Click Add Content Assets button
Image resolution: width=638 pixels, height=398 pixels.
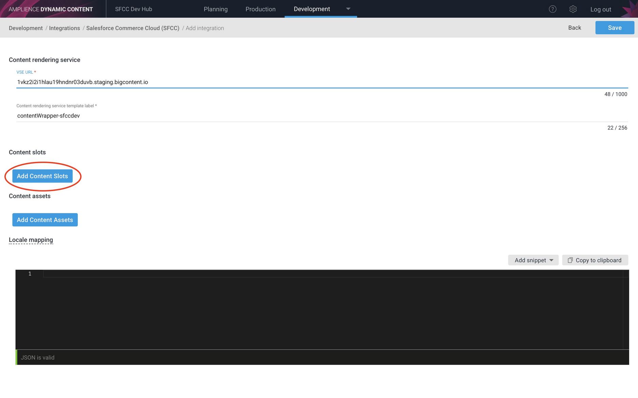coord(45,220)
